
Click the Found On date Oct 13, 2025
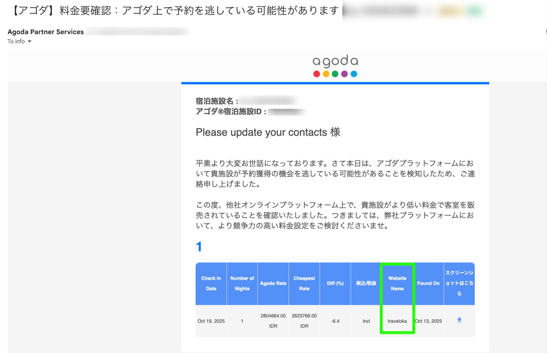pos(428,321)
